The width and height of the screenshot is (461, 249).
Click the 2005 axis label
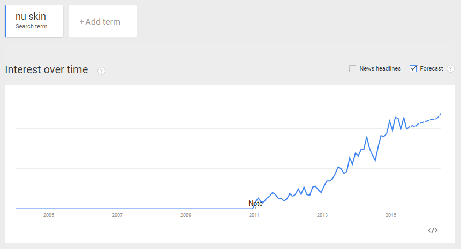(49, 215)
